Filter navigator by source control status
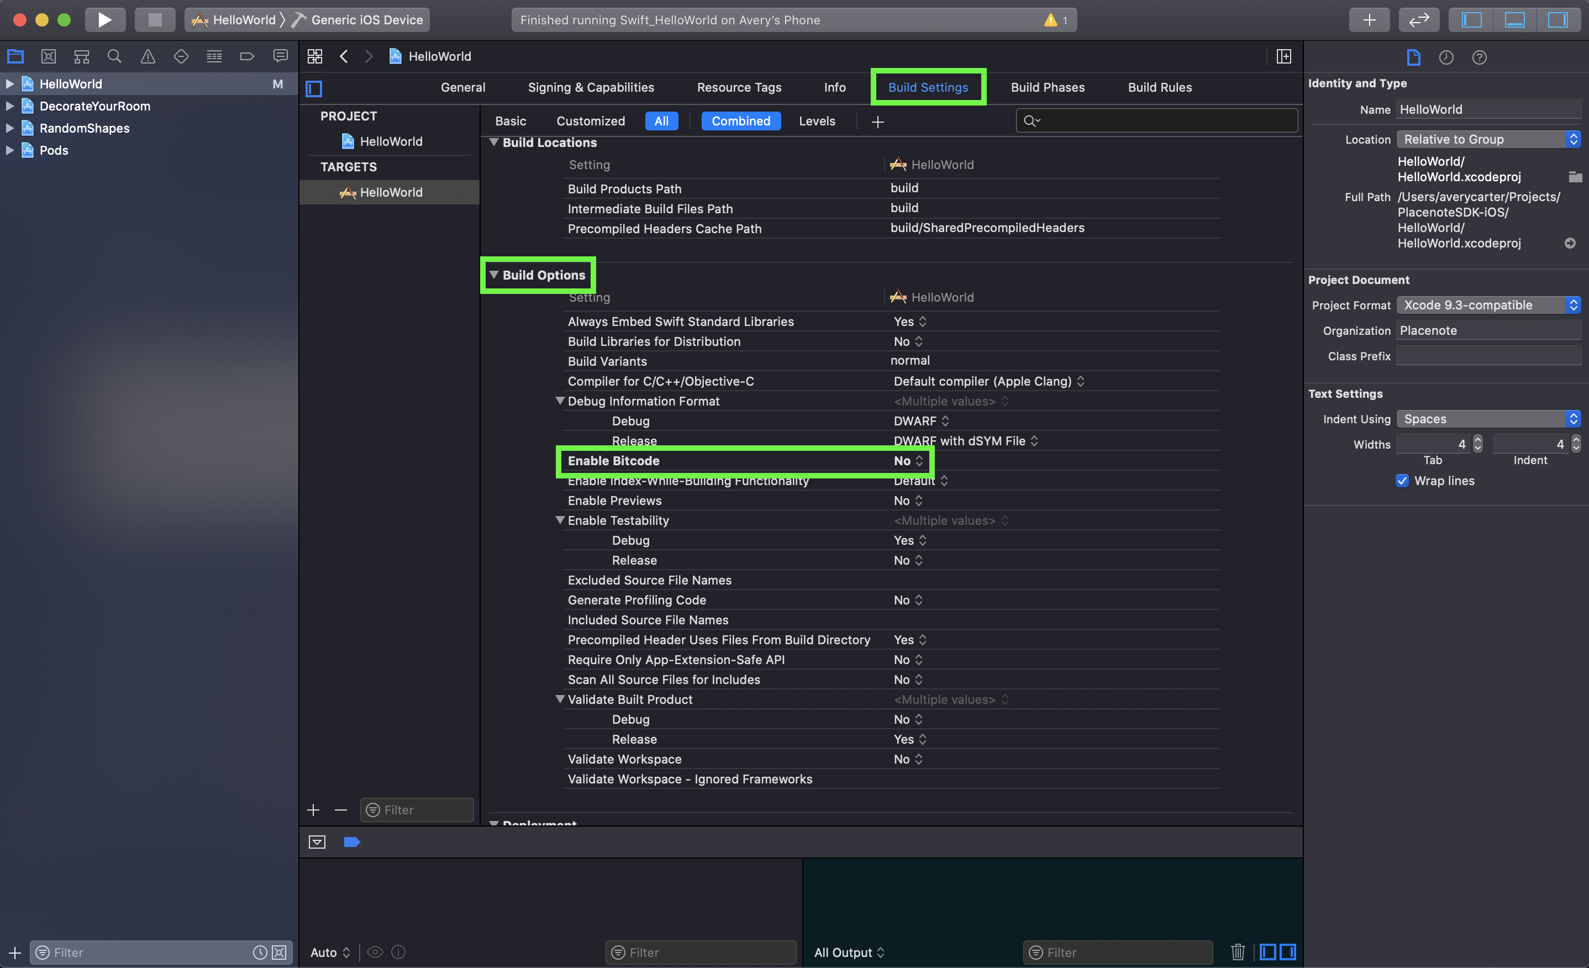 point(279,953)
